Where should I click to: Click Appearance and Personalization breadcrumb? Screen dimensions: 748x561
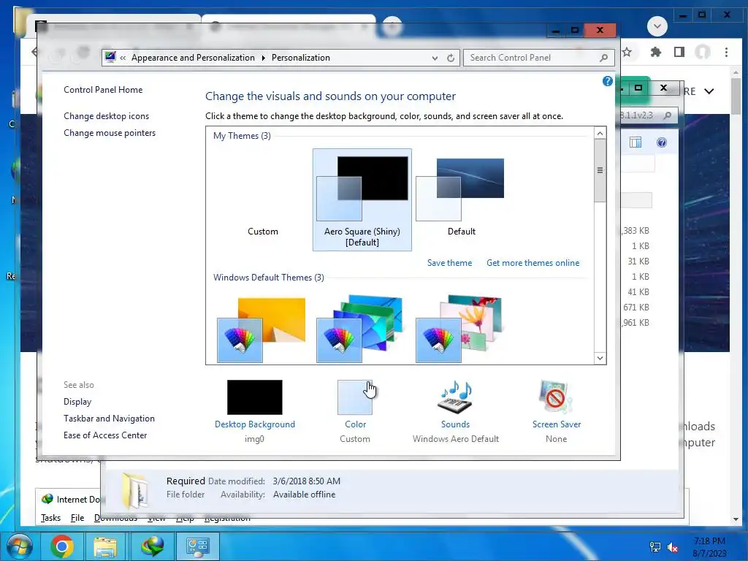pyautogui.click(x=193, y=58)
